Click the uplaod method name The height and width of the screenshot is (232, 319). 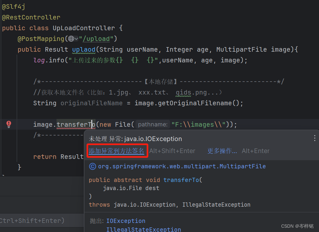tap(84, 49)
